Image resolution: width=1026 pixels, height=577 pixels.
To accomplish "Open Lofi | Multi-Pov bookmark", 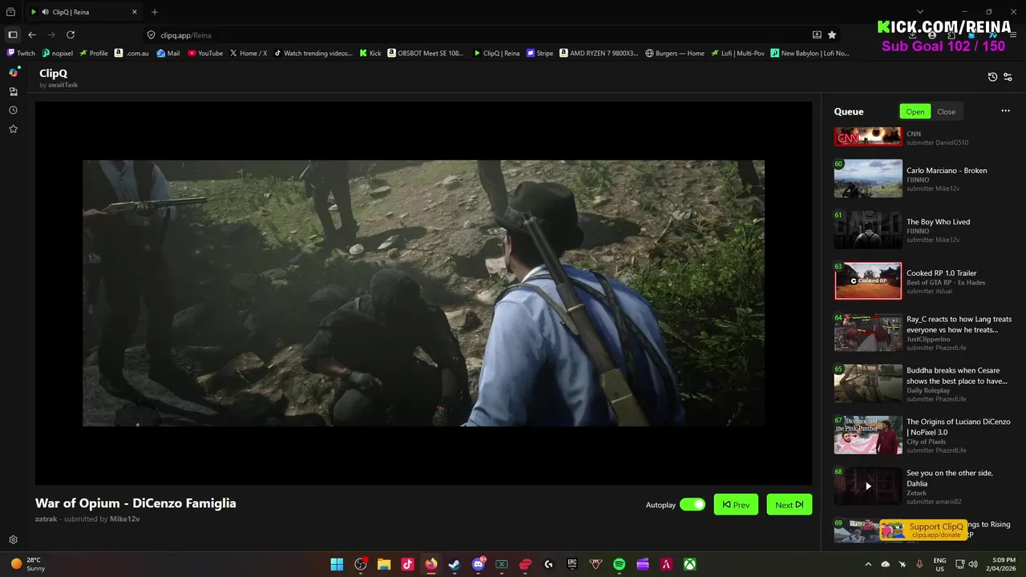I will (737, 54).
